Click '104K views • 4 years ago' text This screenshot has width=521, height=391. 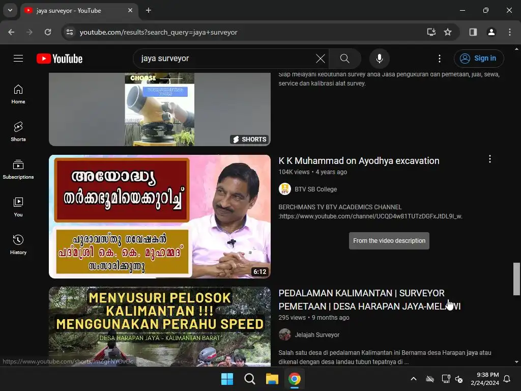coord(313,172)
